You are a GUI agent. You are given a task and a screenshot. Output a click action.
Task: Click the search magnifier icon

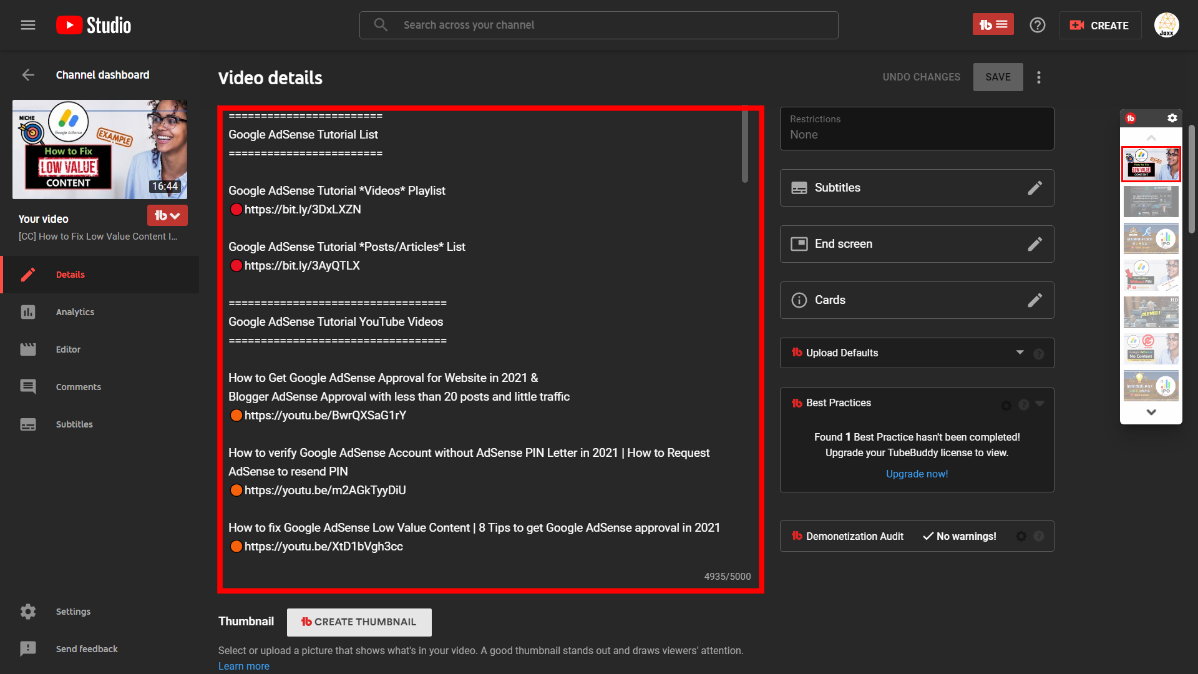coord(381,25)
